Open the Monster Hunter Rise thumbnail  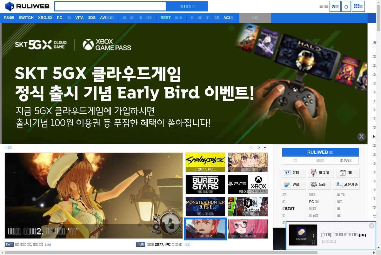coord(205,207)
